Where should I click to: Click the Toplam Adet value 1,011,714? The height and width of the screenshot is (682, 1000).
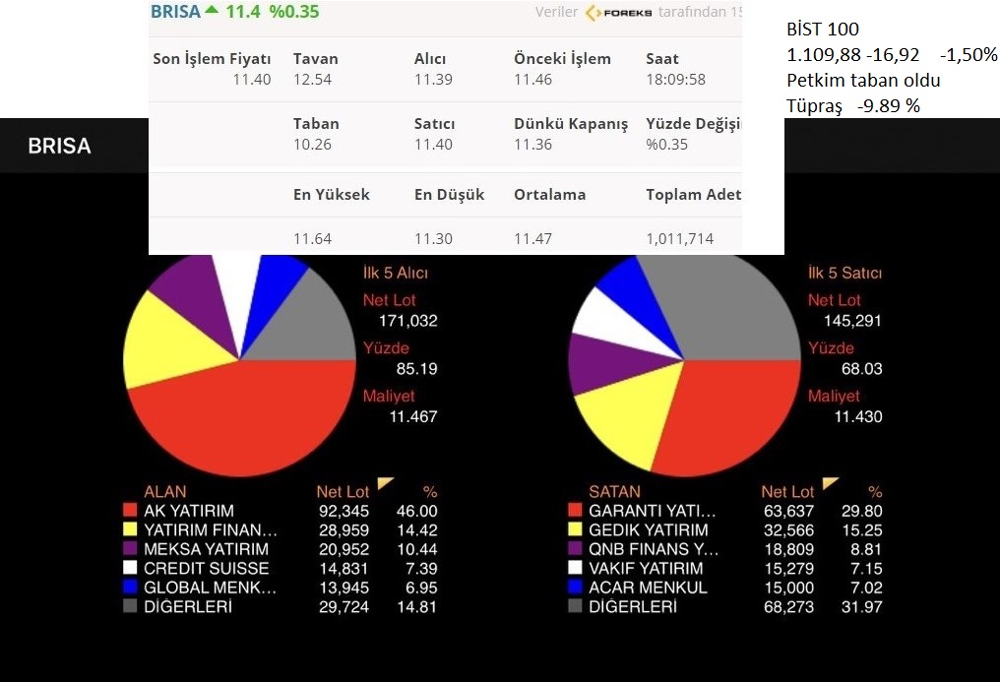680,239
